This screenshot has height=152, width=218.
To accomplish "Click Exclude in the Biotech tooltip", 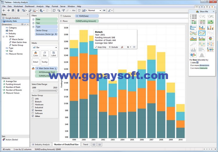I will tap(113, 47).
